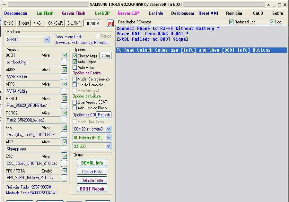
Task: Switch to M46 tab
Action: click(x=38, y=23)
